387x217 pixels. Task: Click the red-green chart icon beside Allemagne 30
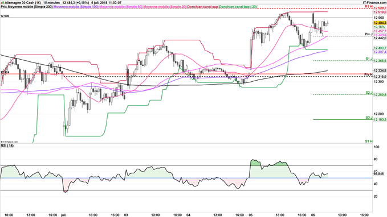[x=2, y=3]
